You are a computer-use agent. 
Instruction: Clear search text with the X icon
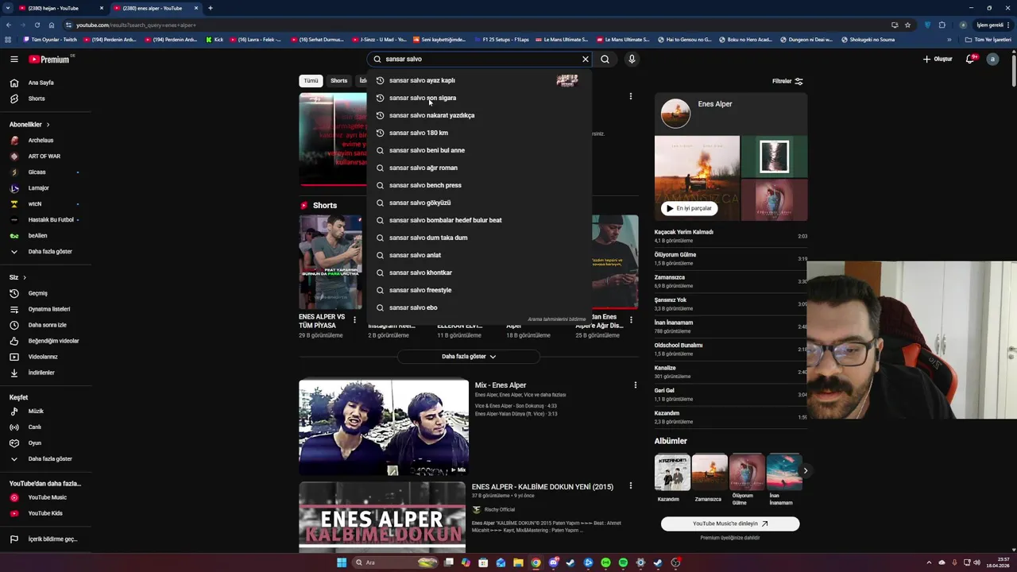click(586, 59)
